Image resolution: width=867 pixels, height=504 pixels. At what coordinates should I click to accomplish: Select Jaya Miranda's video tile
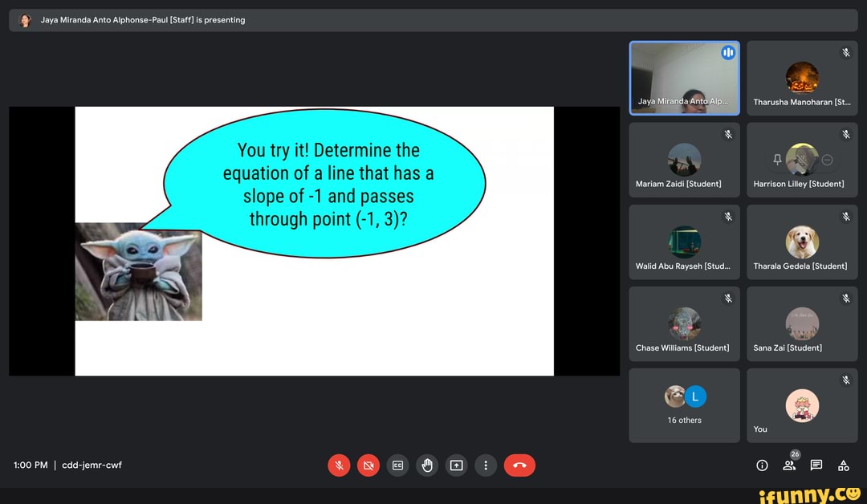(684, 79)
